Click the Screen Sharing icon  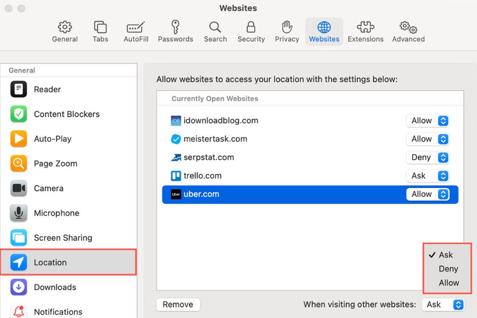19,238
